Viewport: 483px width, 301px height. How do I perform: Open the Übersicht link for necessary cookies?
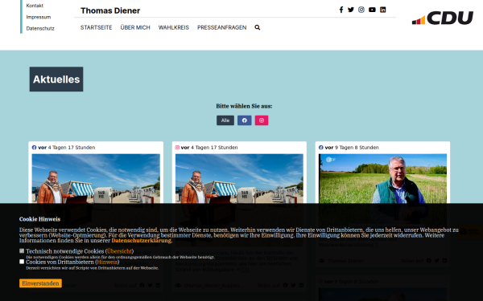click(x=119, y=251)
